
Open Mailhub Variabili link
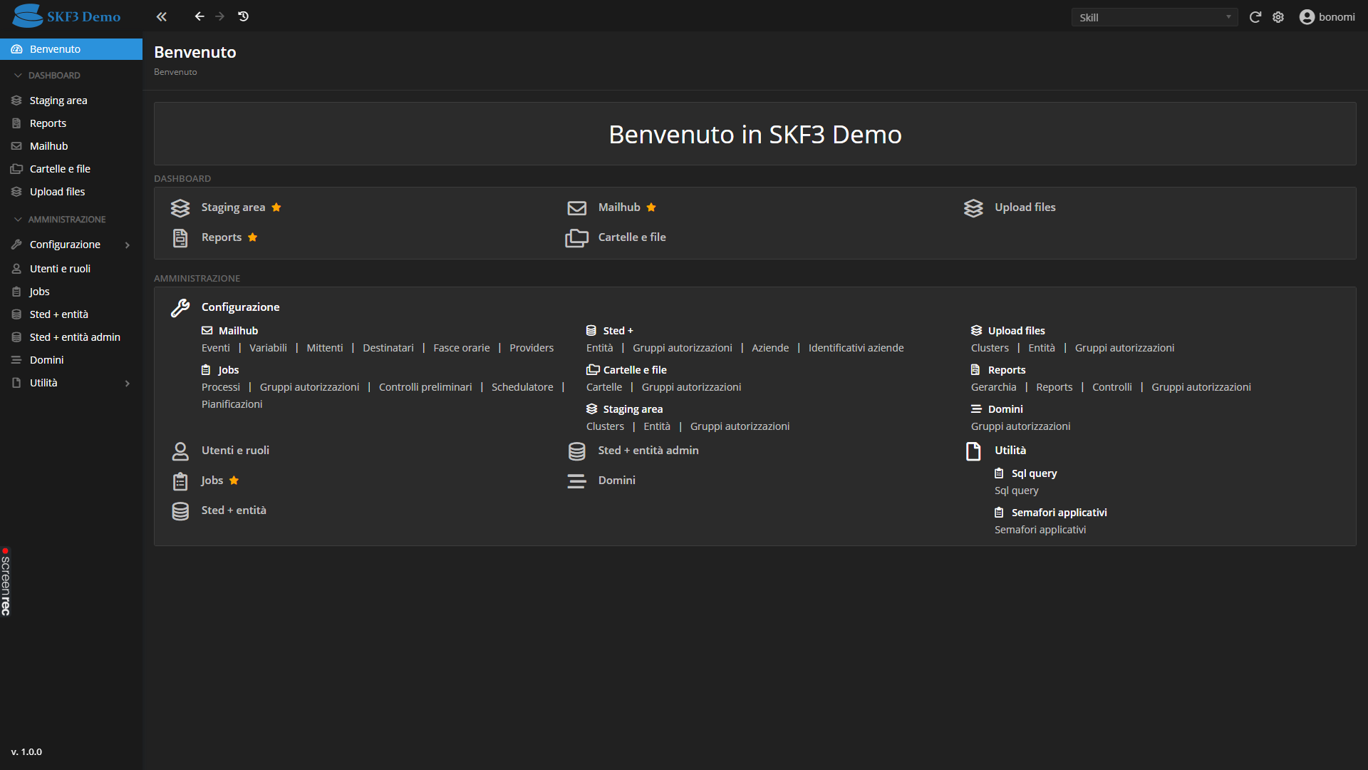pyautogui.click(x=268, y=348)
